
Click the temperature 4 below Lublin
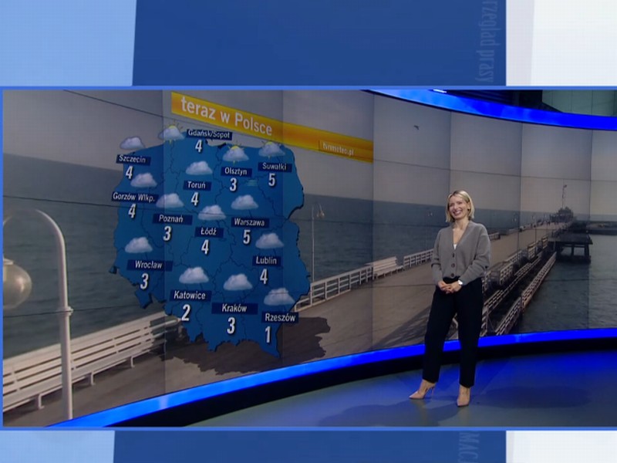point(264,277)
